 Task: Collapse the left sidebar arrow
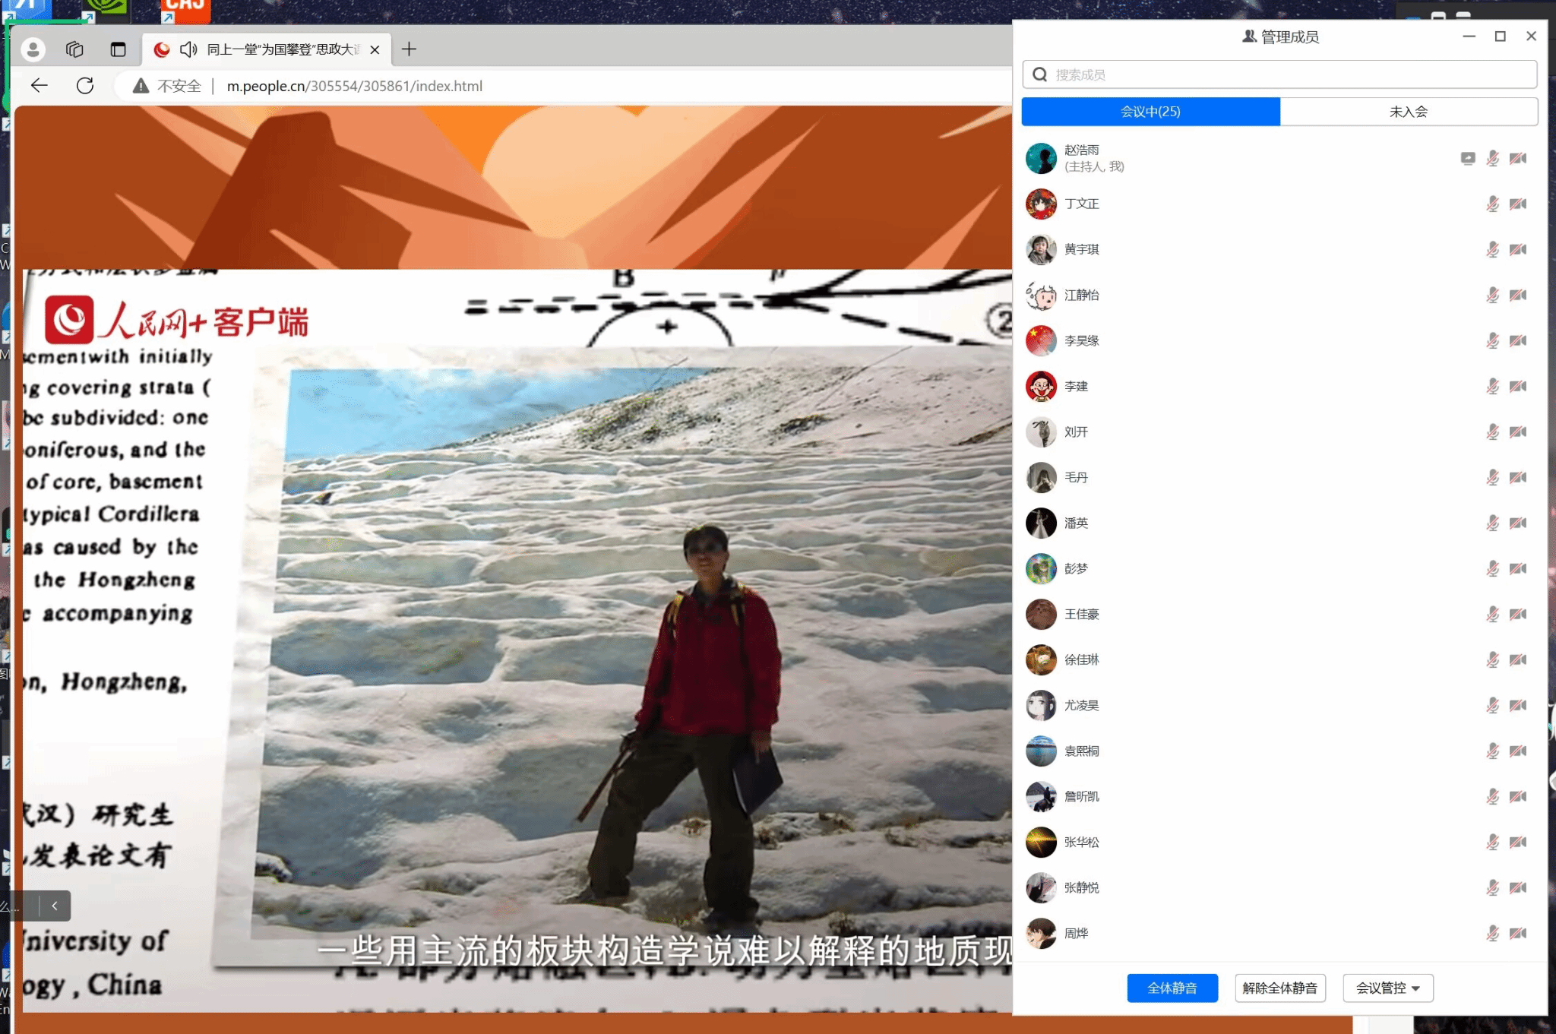click(55, 906)
